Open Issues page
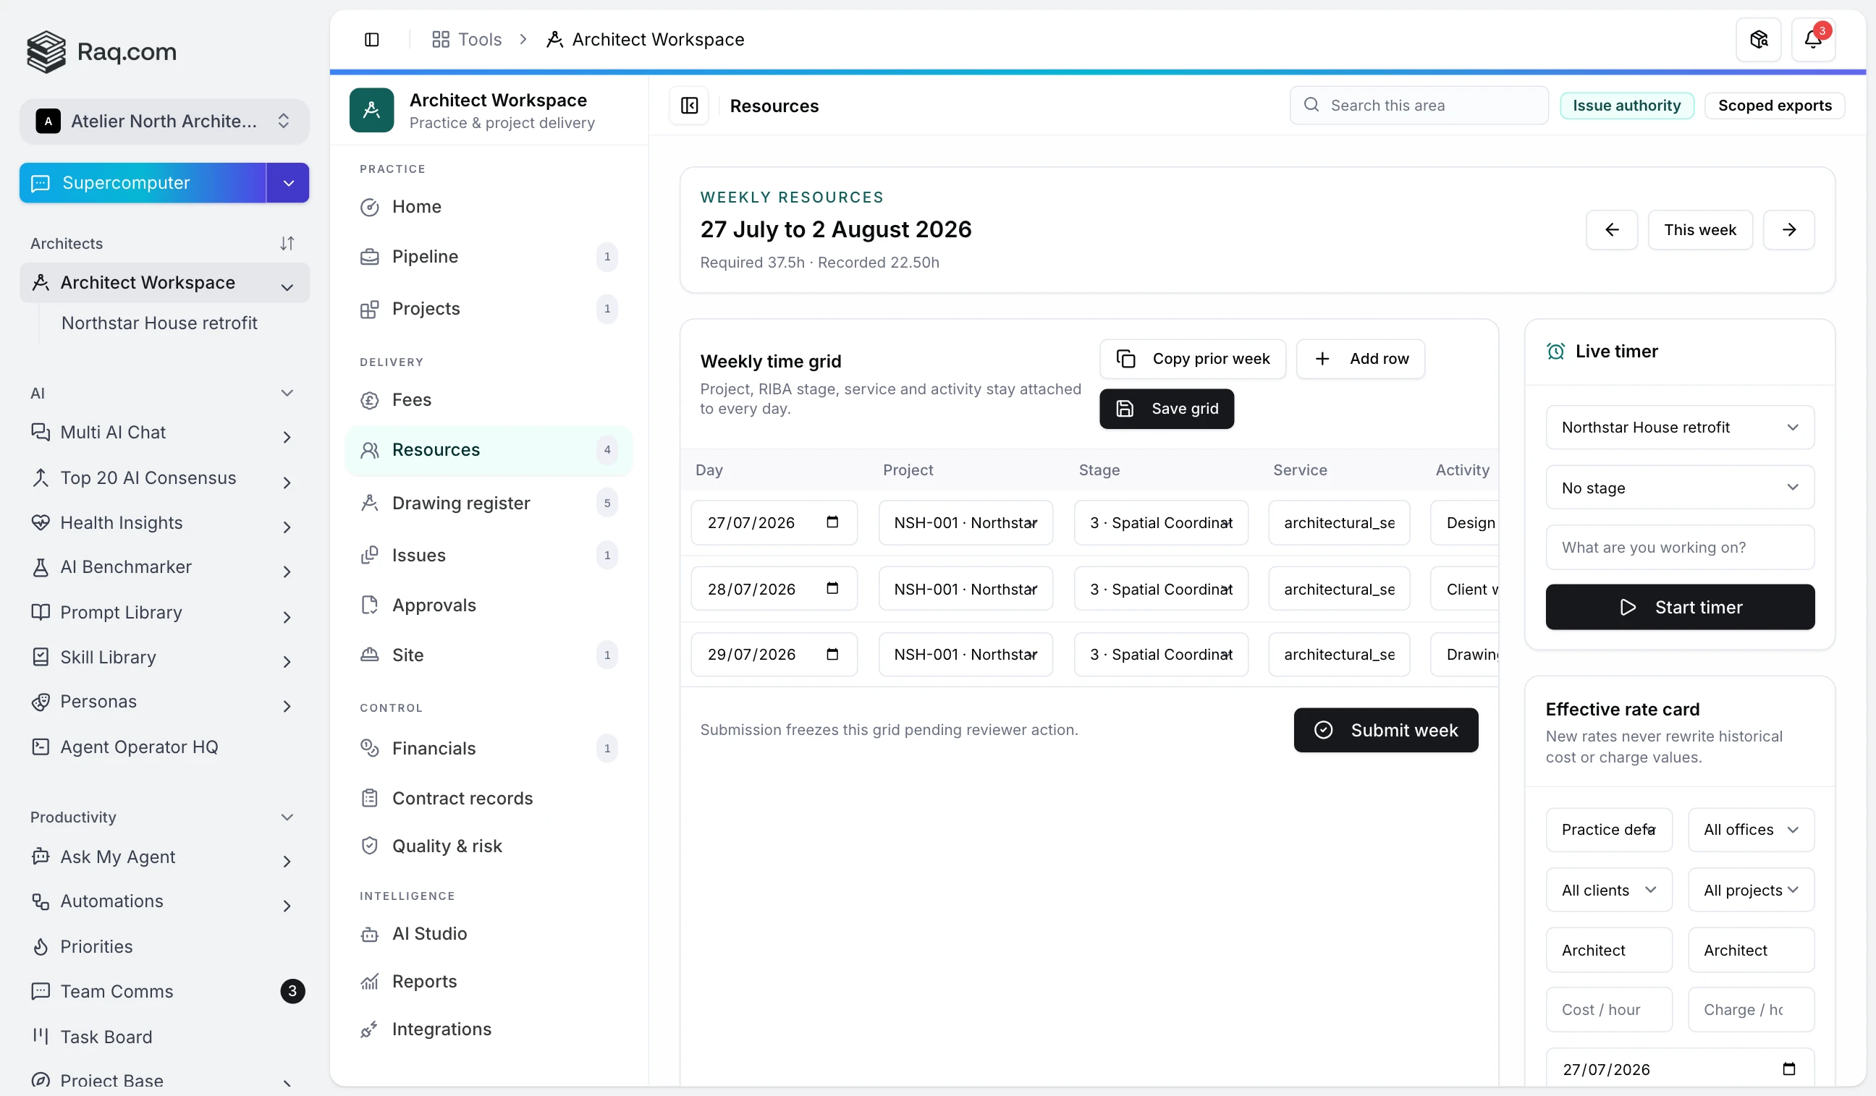Screen dimensions: 1876x1096 (x=489, y=555)
